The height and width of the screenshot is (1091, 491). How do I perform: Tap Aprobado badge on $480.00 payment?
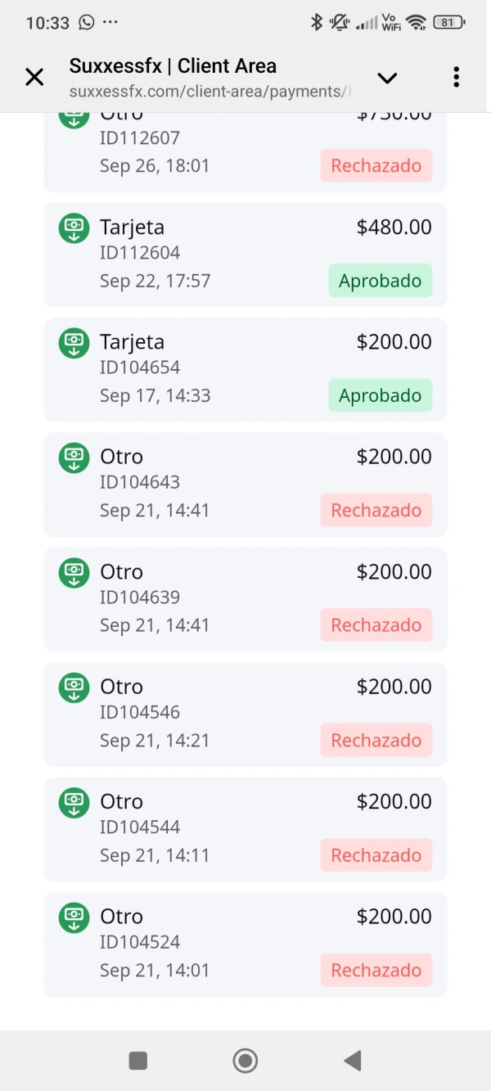[x=380, y=281]
